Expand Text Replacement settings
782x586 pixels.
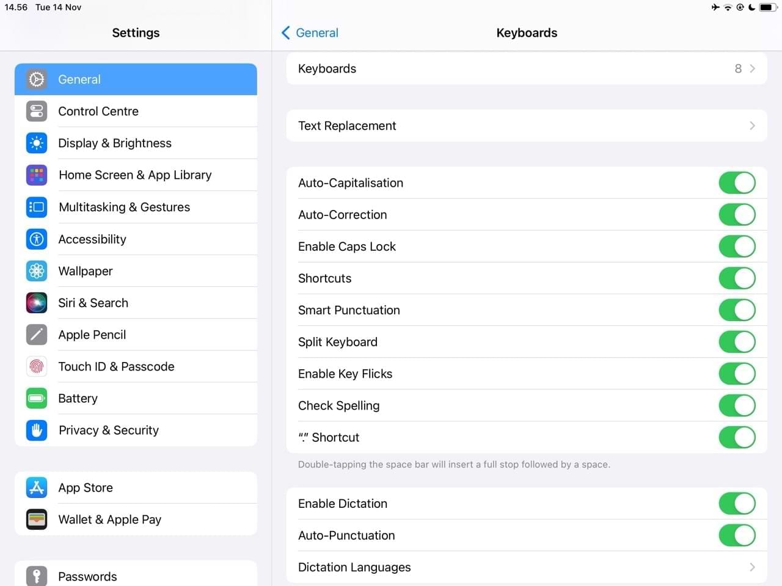(x=526, y=126)
